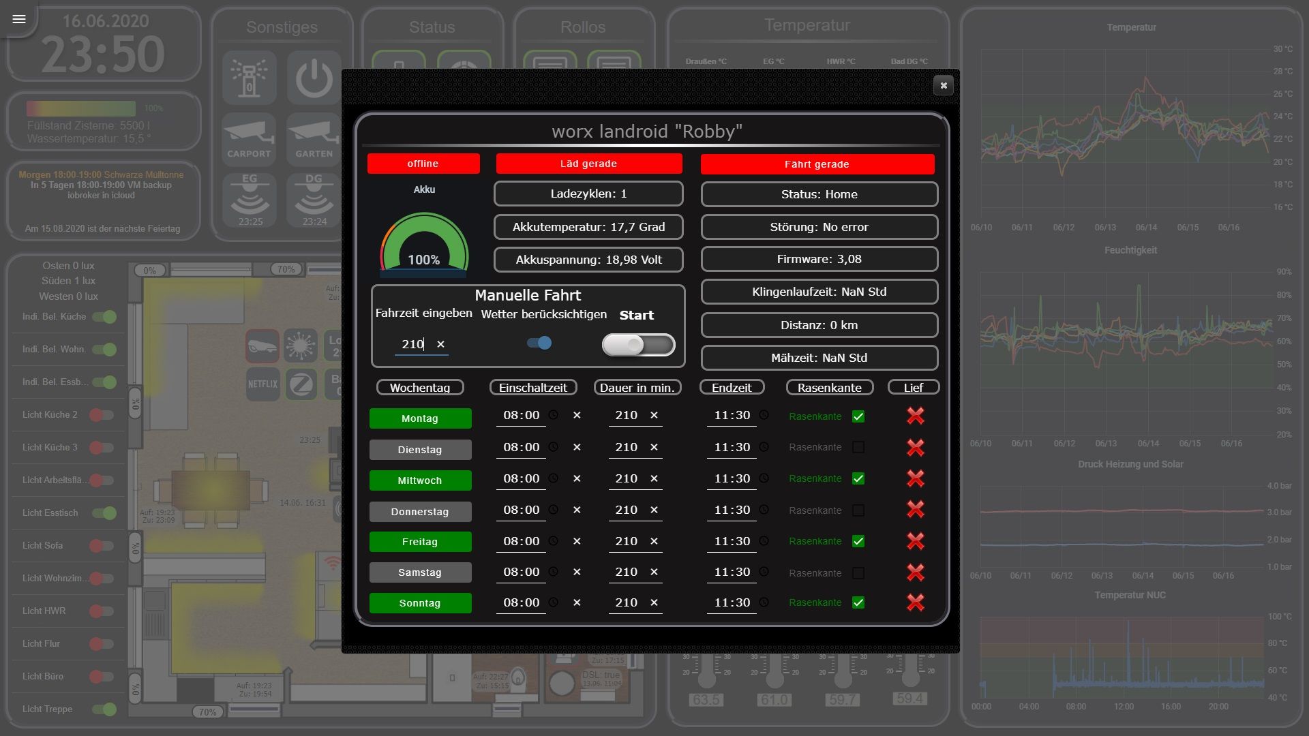Enable the Donnerstag weekday button
1309x736 pixels.
pos(420,512)
